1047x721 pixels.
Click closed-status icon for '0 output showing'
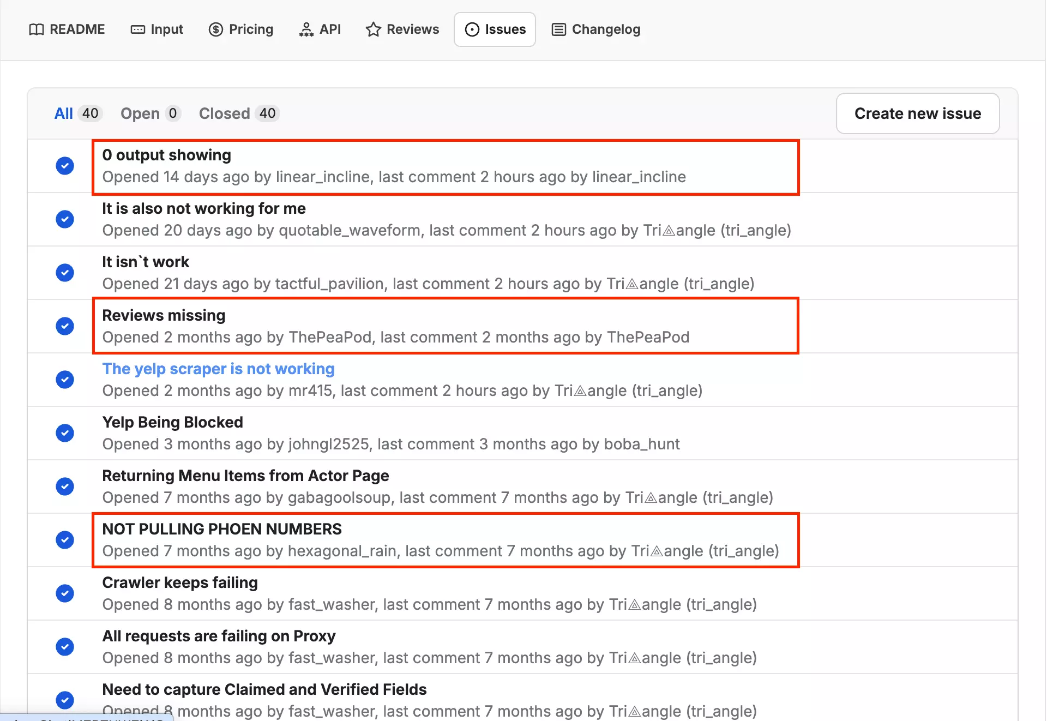click(65, 166)
